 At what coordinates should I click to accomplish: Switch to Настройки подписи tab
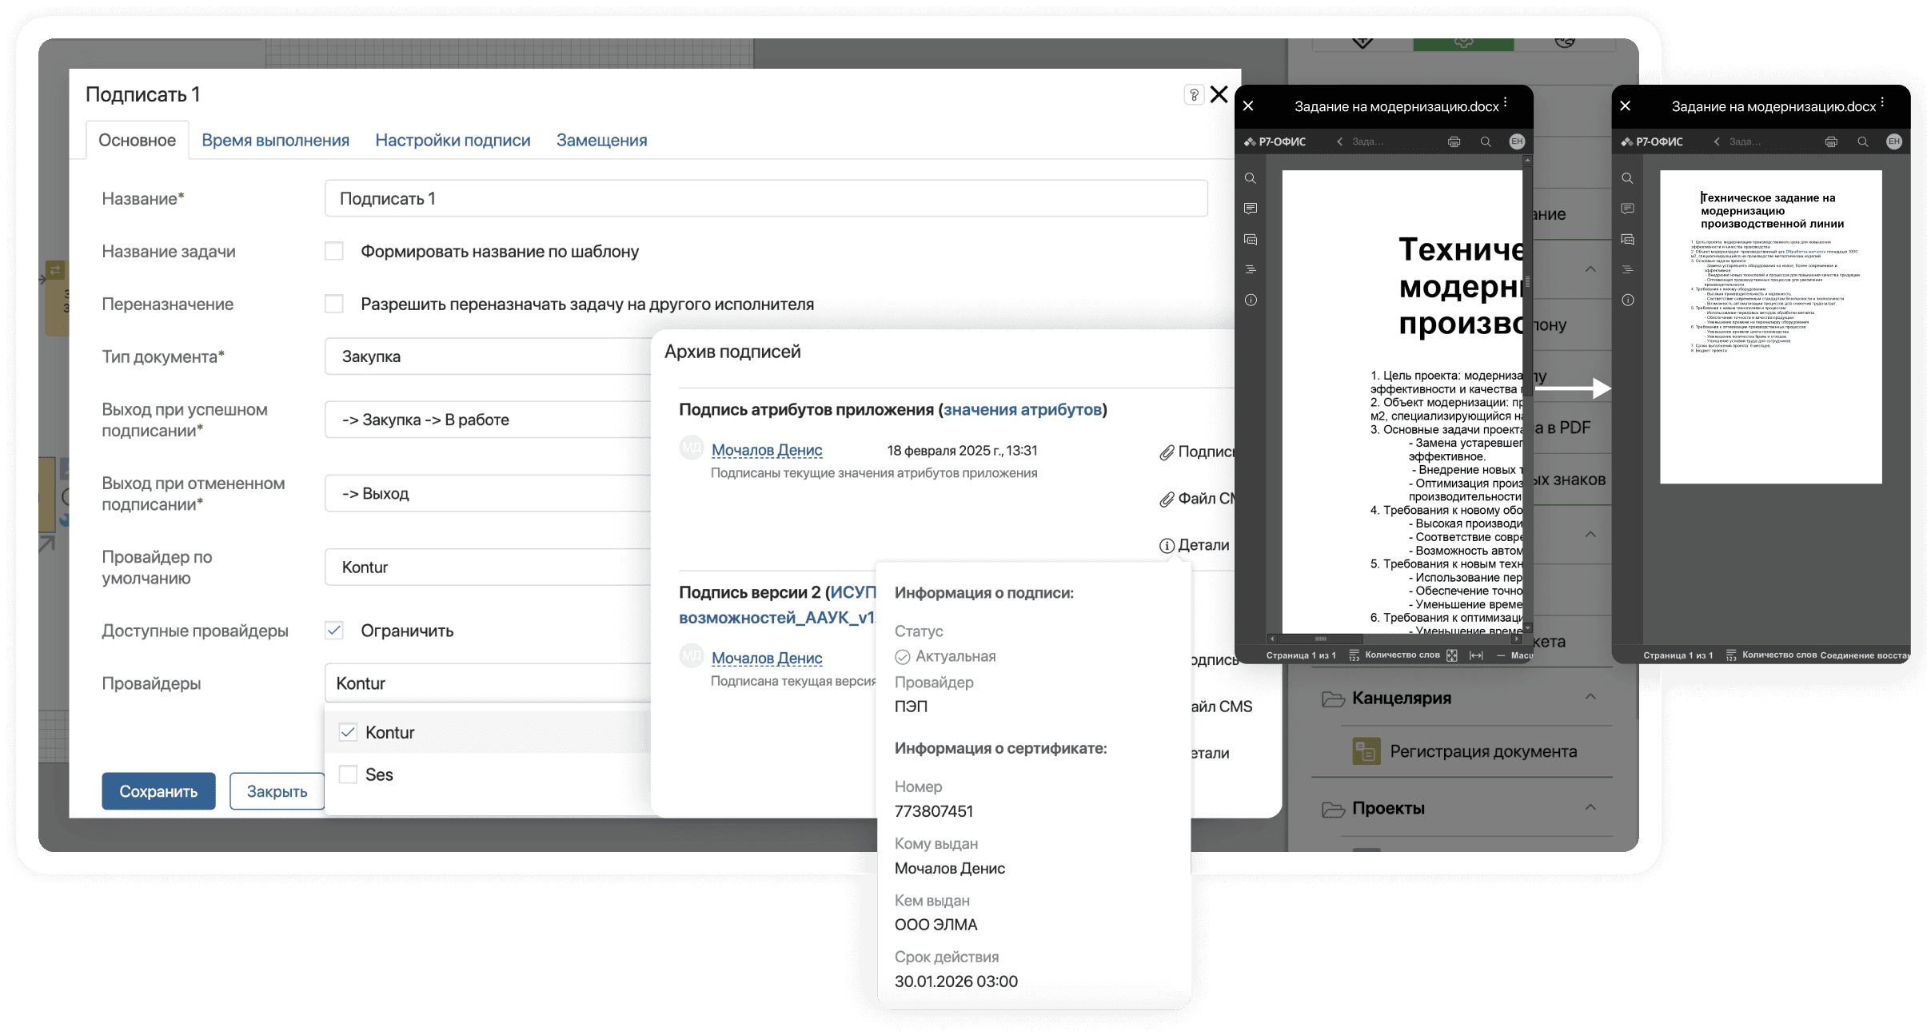click(453, 141)
